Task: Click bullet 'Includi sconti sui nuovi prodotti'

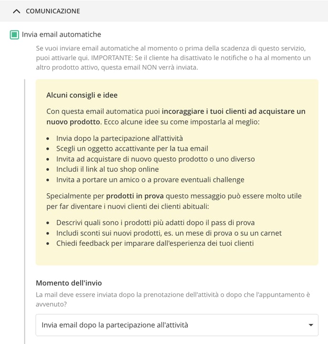Action: pyautogui.click(x=169, y=233)
